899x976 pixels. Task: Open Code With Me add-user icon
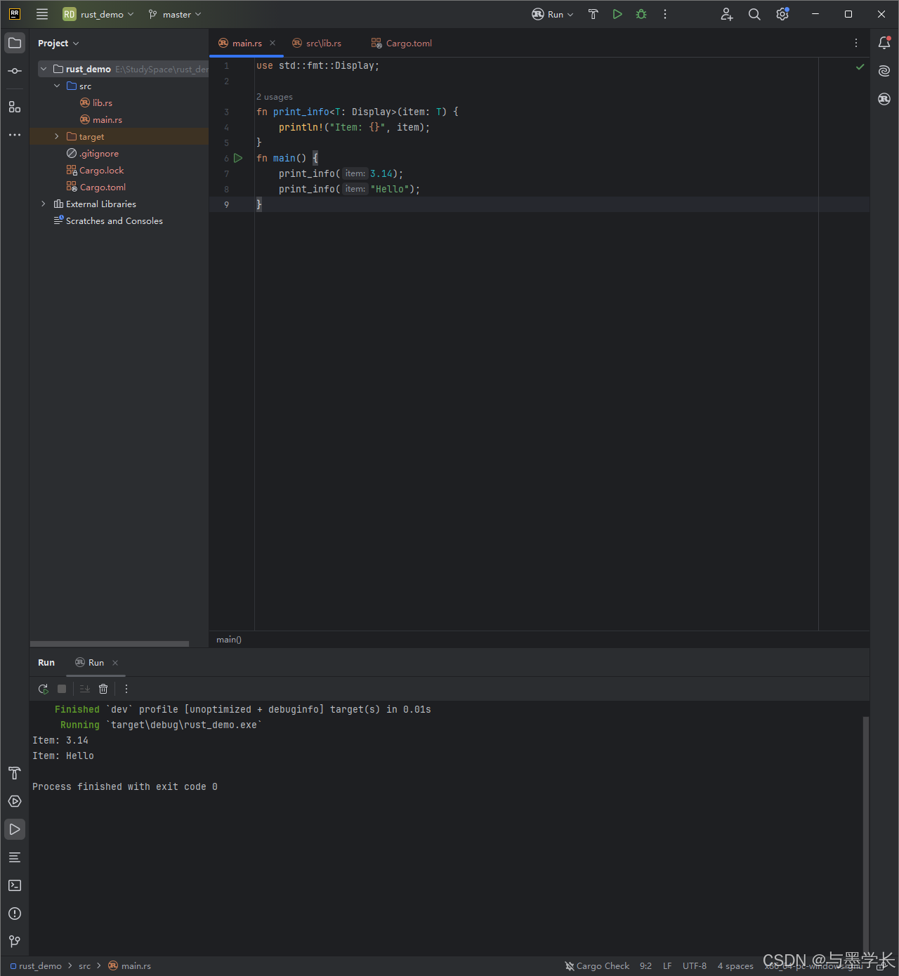point(727,14)
